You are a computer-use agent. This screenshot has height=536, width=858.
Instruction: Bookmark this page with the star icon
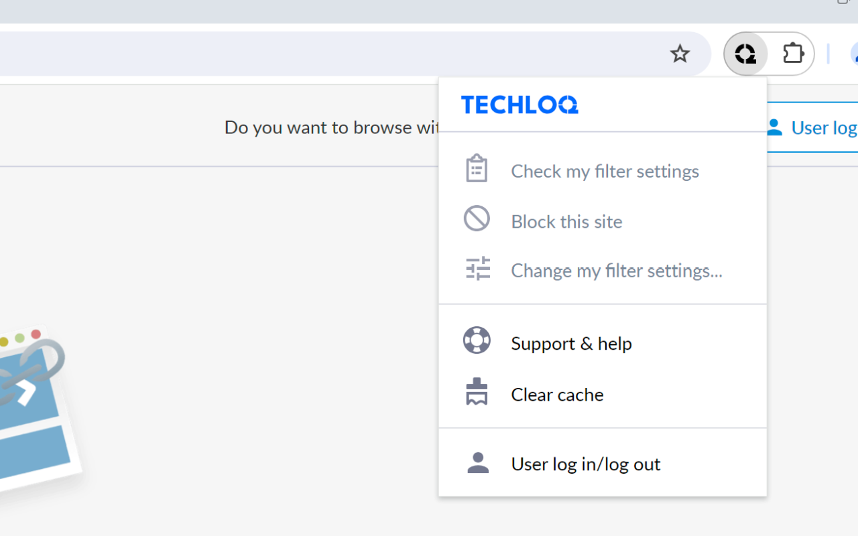tap(680, 54)
